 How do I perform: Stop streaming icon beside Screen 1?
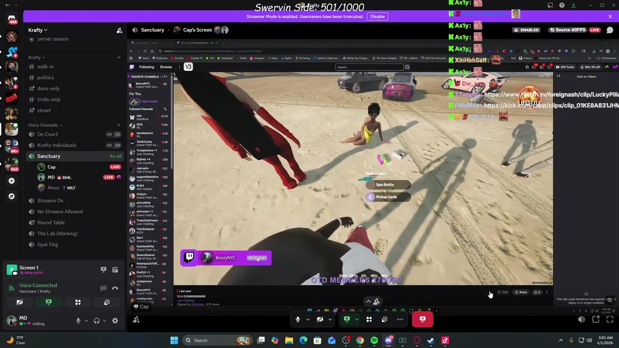coord(103,270)
